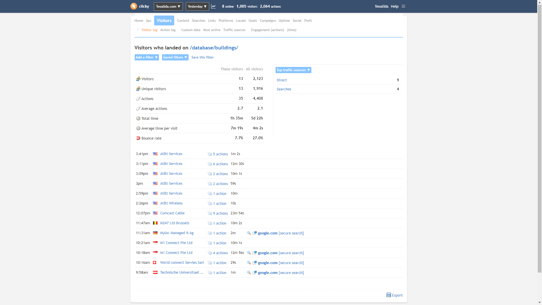This screenshot has height=305, width=542.
Task: Click the Teoalida account name in header
Action: [x=381, y=6]
